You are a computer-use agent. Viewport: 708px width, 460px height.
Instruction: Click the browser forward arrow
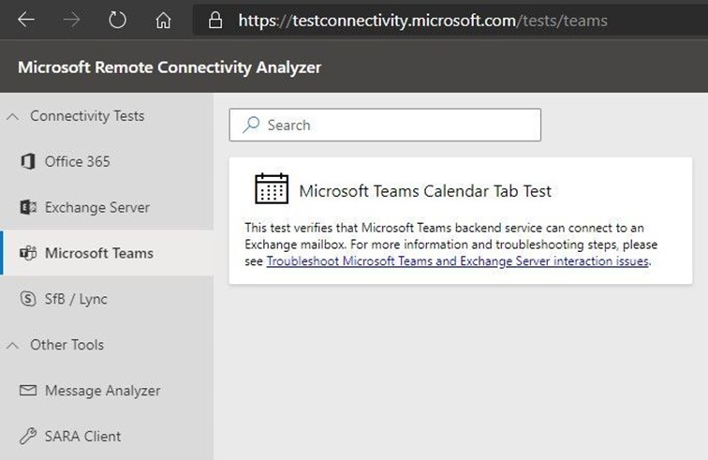point(71,20)
